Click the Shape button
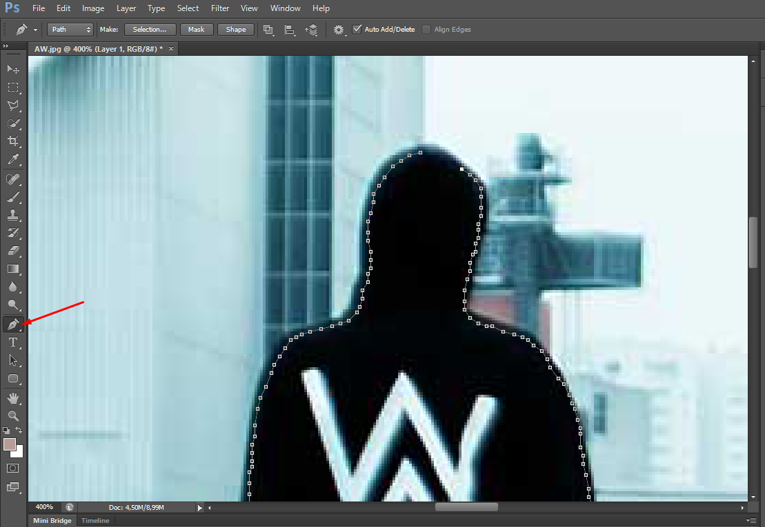Screen dimensions: 765x527 [x=236, y=30]
